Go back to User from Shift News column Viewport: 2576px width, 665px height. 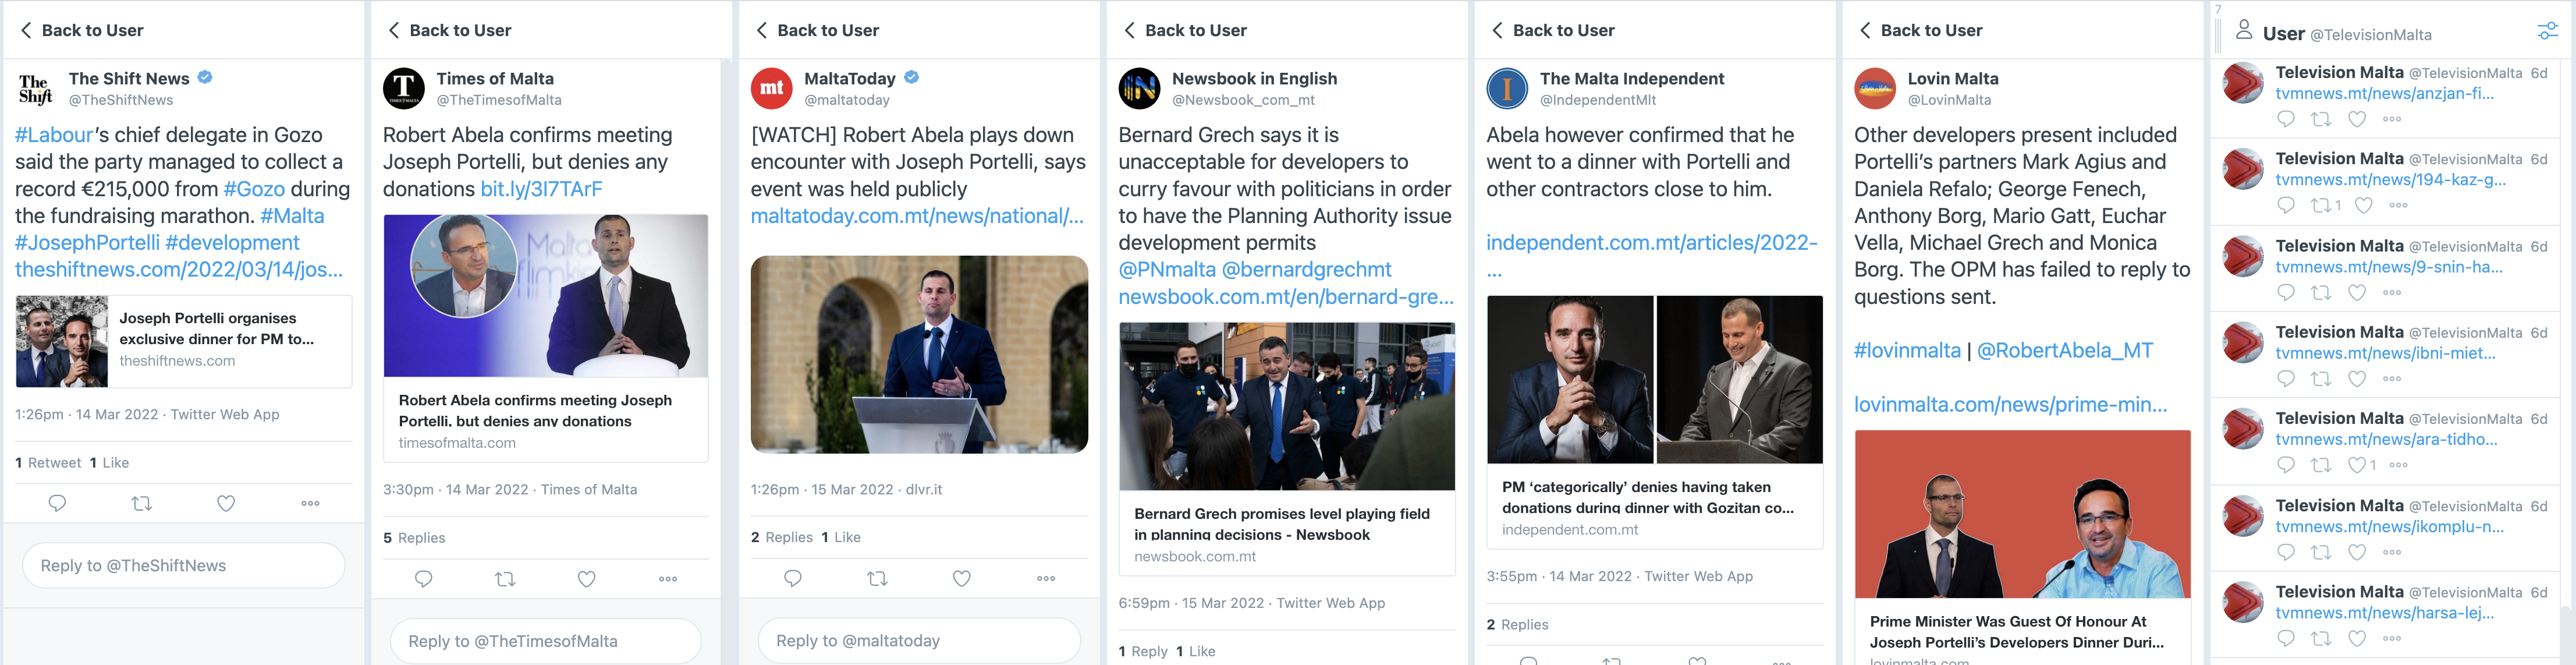(82, 30)
